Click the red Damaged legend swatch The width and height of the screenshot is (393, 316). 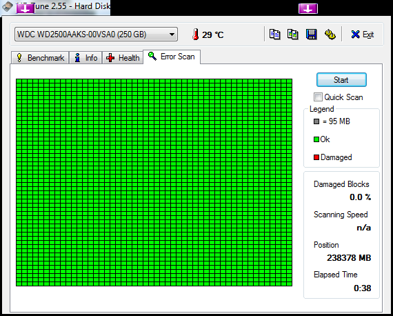pos(316,157)
